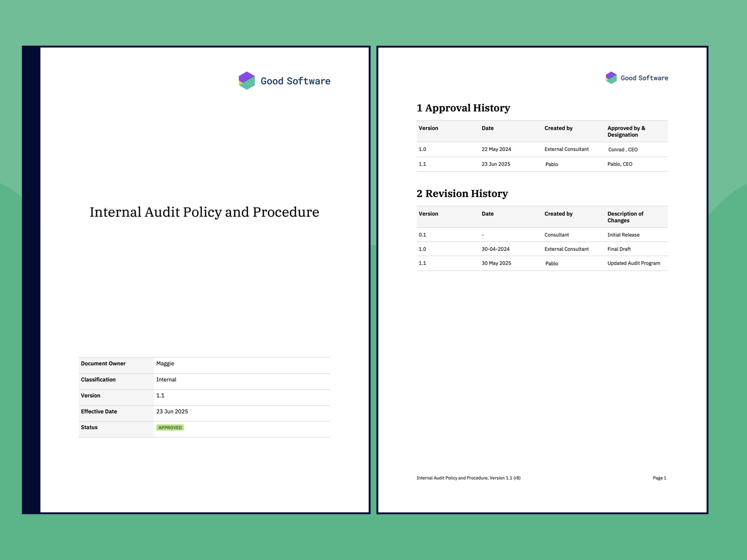This screenshot has width=747, height=560.
Task: Click the 'Document Owner' label
Action: 103,364
